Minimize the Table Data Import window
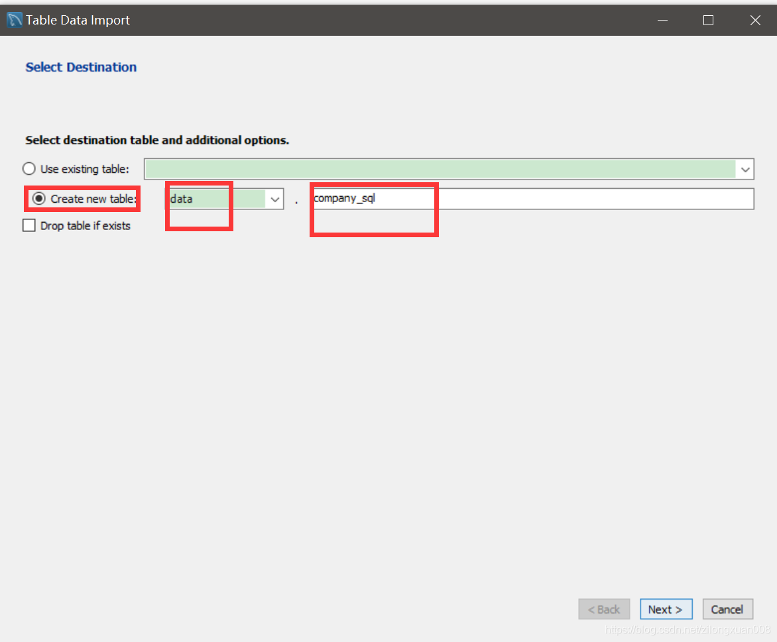 (x=662, y=20)
